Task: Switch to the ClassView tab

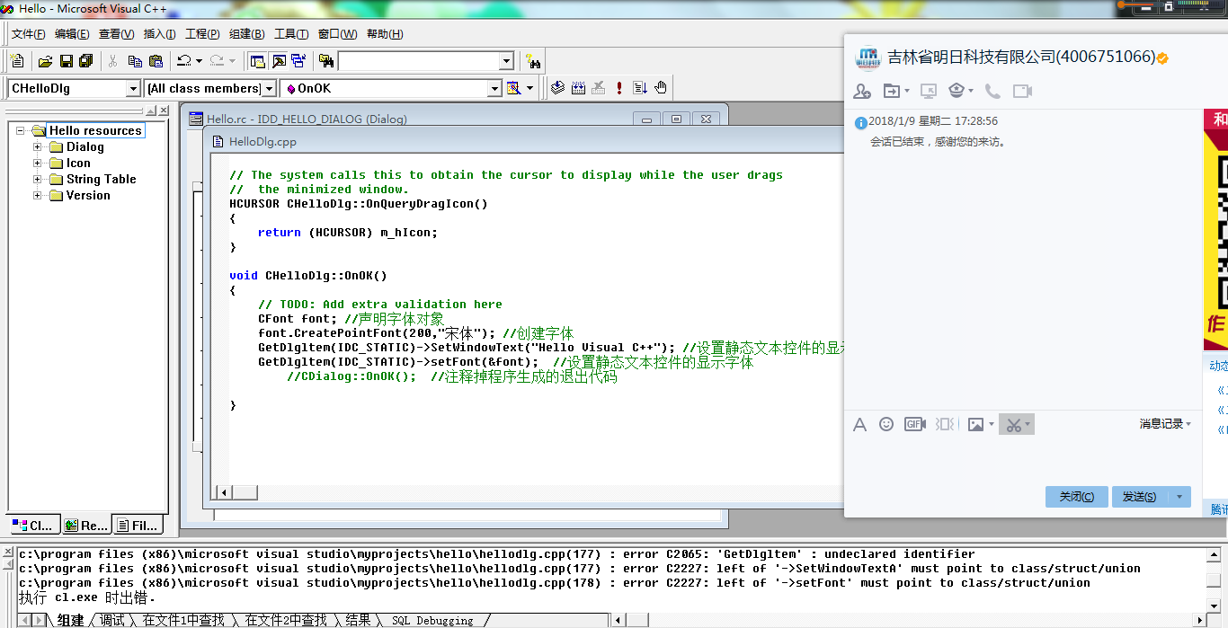Action: click(33, 525)
